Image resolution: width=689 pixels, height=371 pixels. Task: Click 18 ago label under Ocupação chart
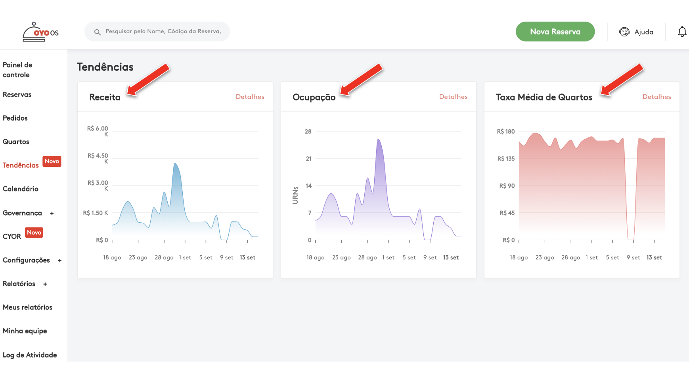click(315, 258)
